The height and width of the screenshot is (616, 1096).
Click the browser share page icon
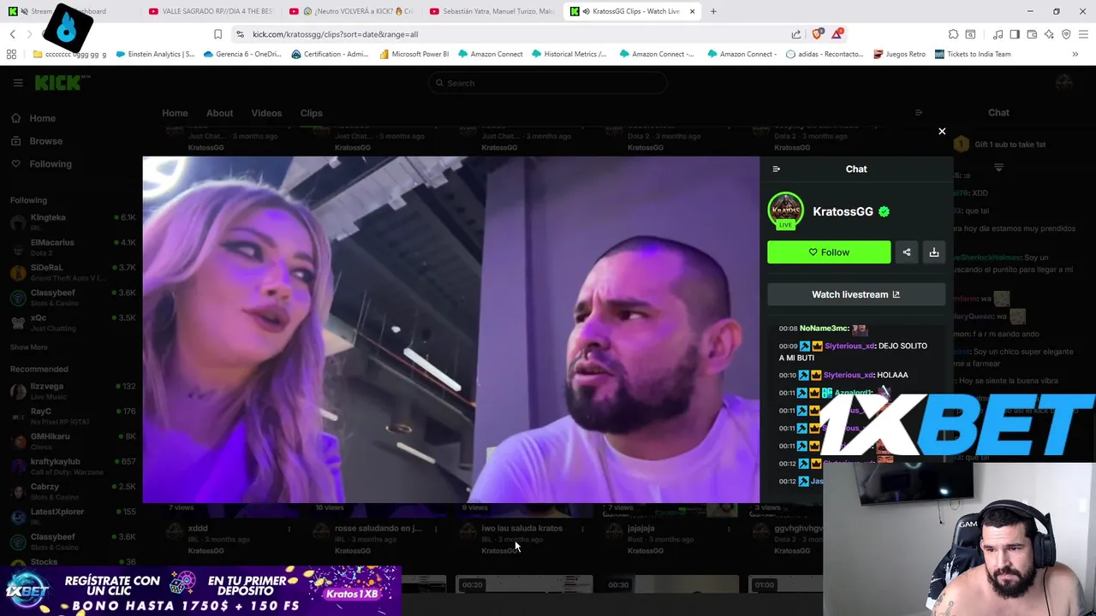[796, 34]
